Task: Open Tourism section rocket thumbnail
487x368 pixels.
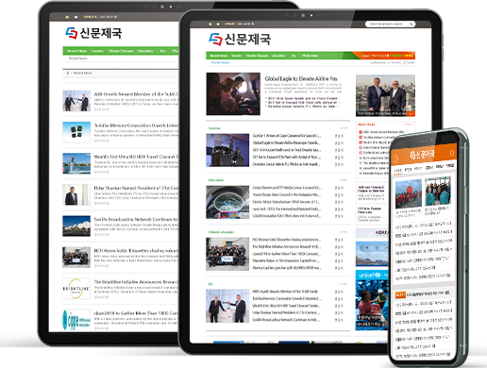Action: click(227, 150)
